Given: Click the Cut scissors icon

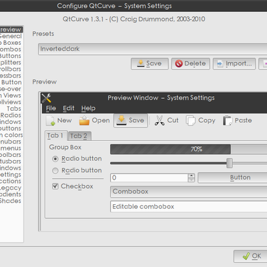Looking at the screenshot, I should (x=160, y=121).
